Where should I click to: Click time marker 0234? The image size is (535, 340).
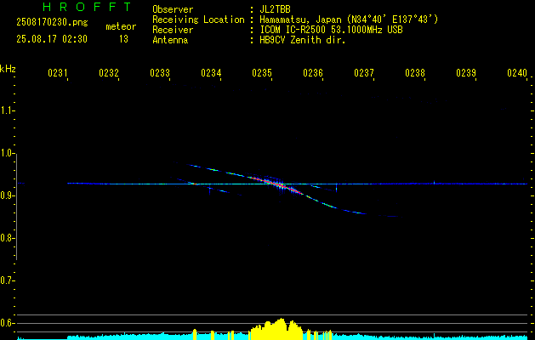pos(211,73)
